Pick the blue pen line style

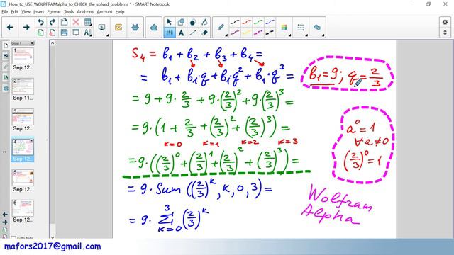coord(270,22)
